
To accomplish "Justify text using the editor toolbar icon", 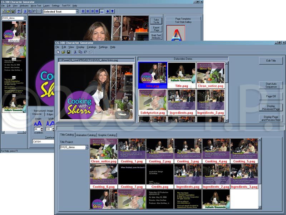I will (x=97, y=11).
